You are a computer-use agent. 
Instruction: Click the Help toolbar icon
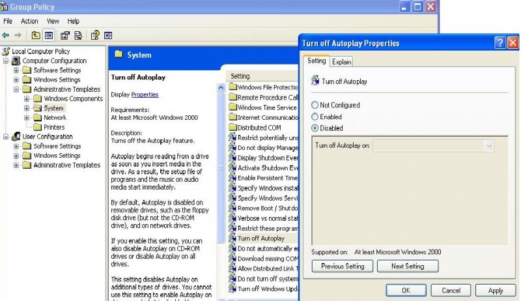click(x=95, y=35)
